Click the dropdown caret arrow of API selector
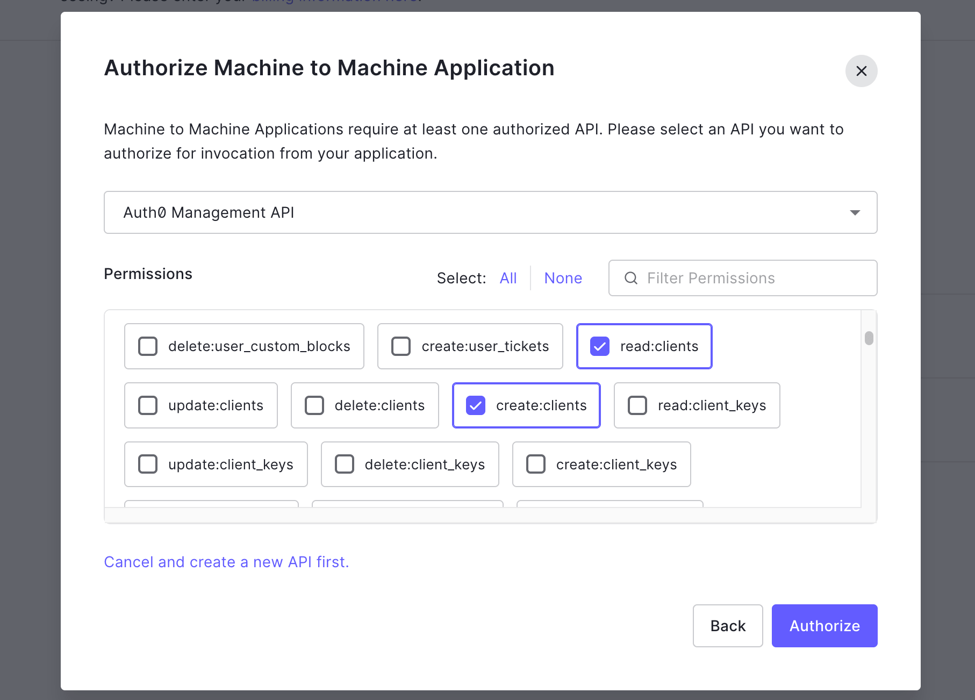 click(855, 213)
